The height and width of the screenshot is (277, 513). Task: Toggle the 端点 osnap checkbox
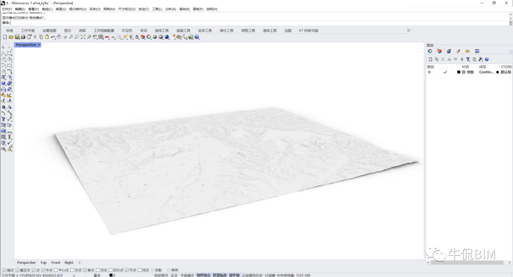click(x=5, y=270)
